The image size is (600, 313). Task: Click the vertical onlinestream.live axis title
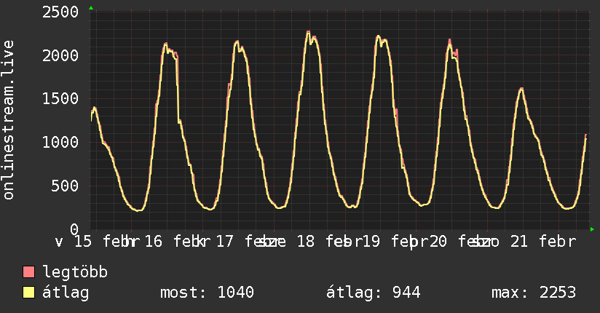[x=9, y=120]
